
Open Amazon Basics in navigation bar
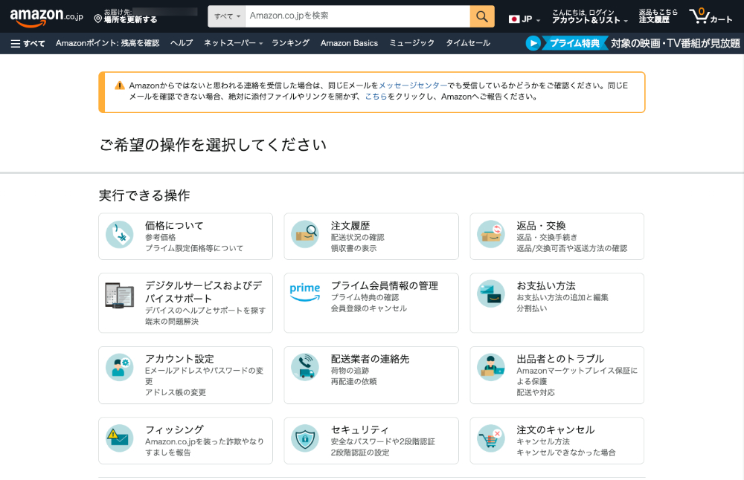tap(349, 43)
